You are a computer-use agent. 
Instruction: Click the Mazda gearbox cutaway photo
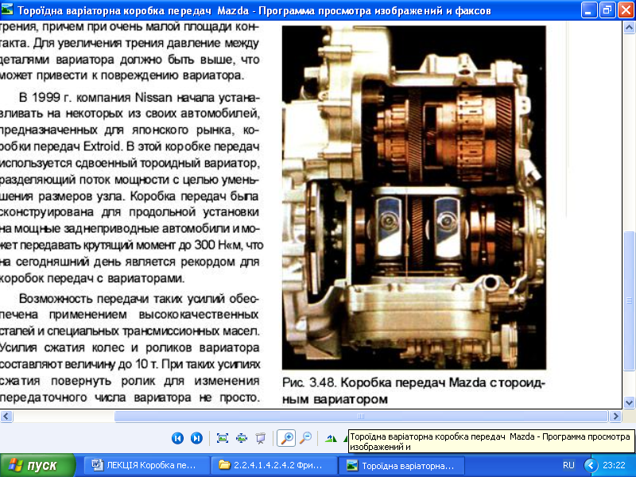(413, 197)
